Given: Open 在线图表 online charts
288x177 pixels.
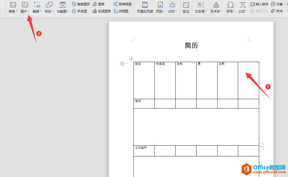Looking at the screenshot, I should point(102,11).
